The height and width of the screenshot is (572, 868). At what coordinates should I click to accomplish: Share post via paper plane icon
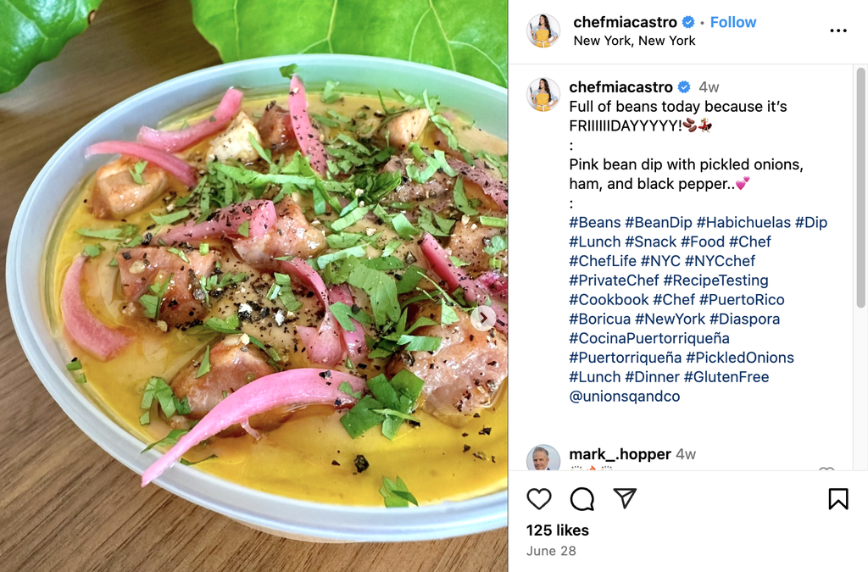click(625, 498)
